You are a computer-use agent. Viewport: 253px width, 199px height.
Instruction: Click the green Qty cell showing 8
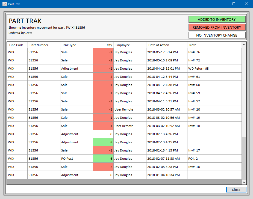[x=103, y=142]
